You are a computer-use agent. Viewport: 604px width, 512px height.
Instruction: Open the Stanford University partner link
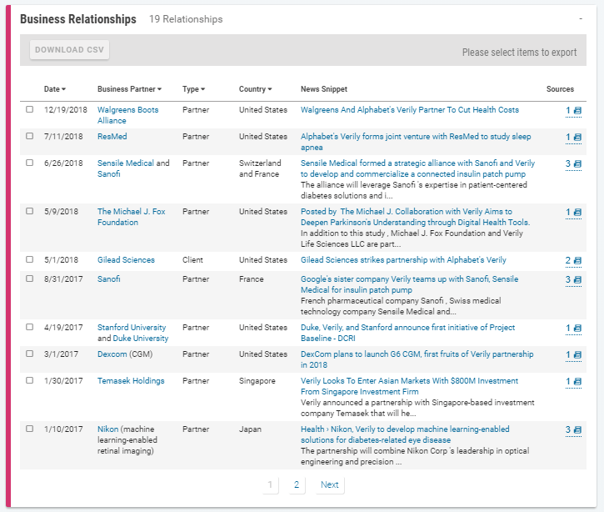coord(132,328)
